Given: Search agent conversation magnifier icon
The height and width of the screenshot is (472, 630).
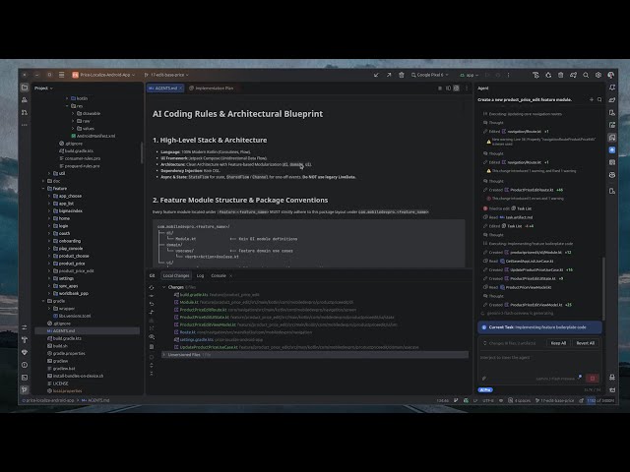Looking at the screenshot, I should pyautogui.click(x=599, y=99).
